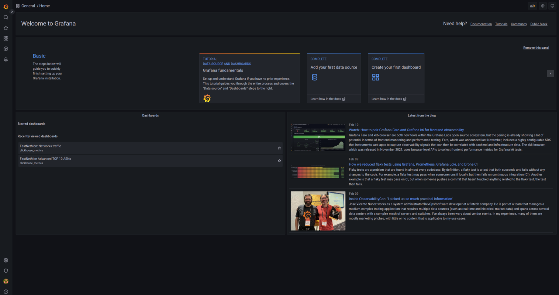Viewport: 559px width, 295px height.
Task: Toggle the Starred dashboards sidebar star icon
Action: tap(6, 27)
